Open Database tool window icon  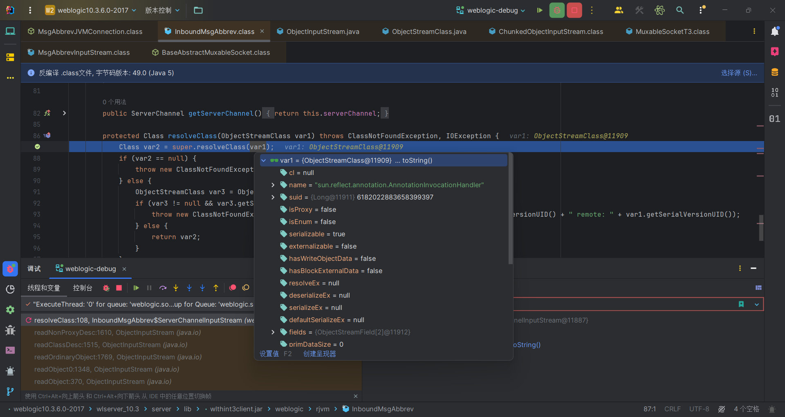click(x=775, y=72)
